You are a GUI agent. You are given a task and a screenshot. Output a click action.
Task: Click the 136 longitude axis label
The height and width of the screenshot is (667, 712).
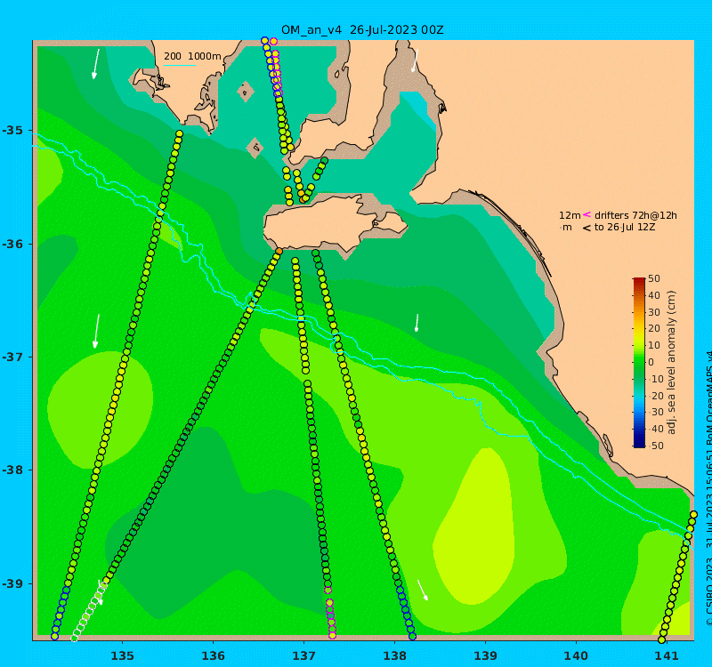coord(213,656)
